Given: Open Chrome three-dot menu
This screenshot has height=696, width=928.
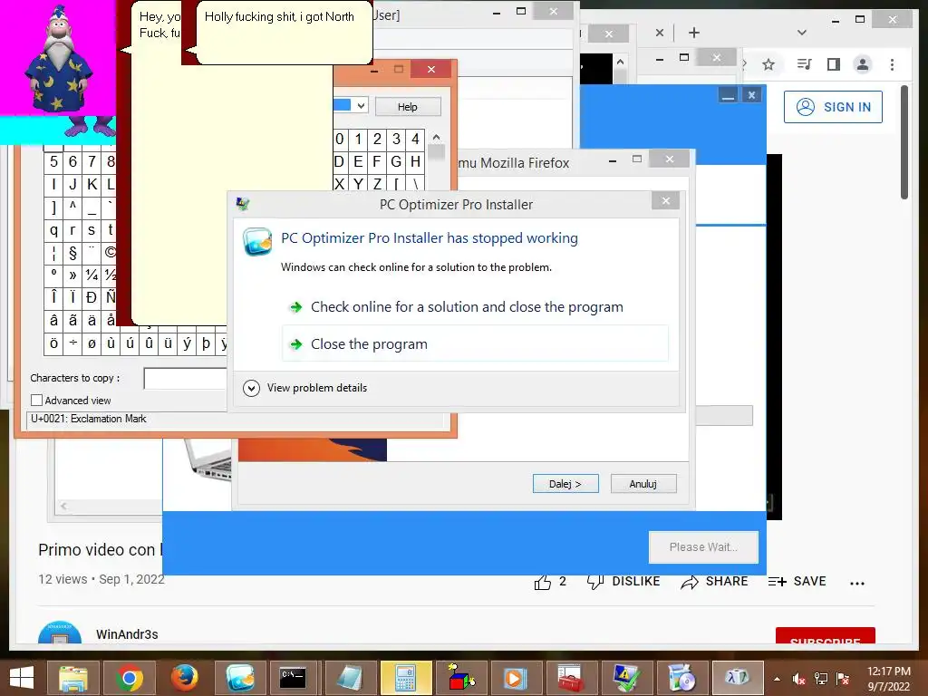Looking at the screenshot, I should [892, 64].
